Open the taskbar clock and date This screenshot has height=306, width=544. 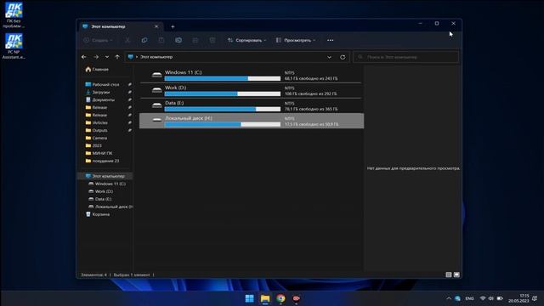click(518, 298)
